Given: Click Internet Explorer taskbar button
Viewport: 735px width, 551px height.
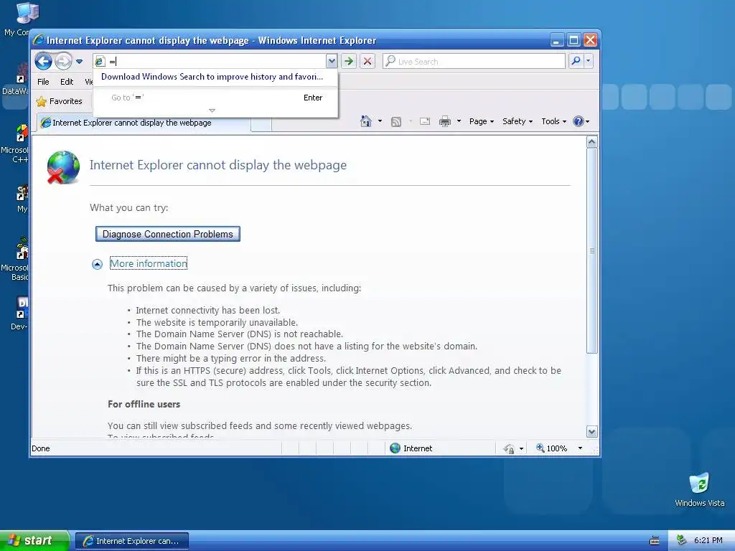Looking at the screenshot, I should click(x=132, y=541).
